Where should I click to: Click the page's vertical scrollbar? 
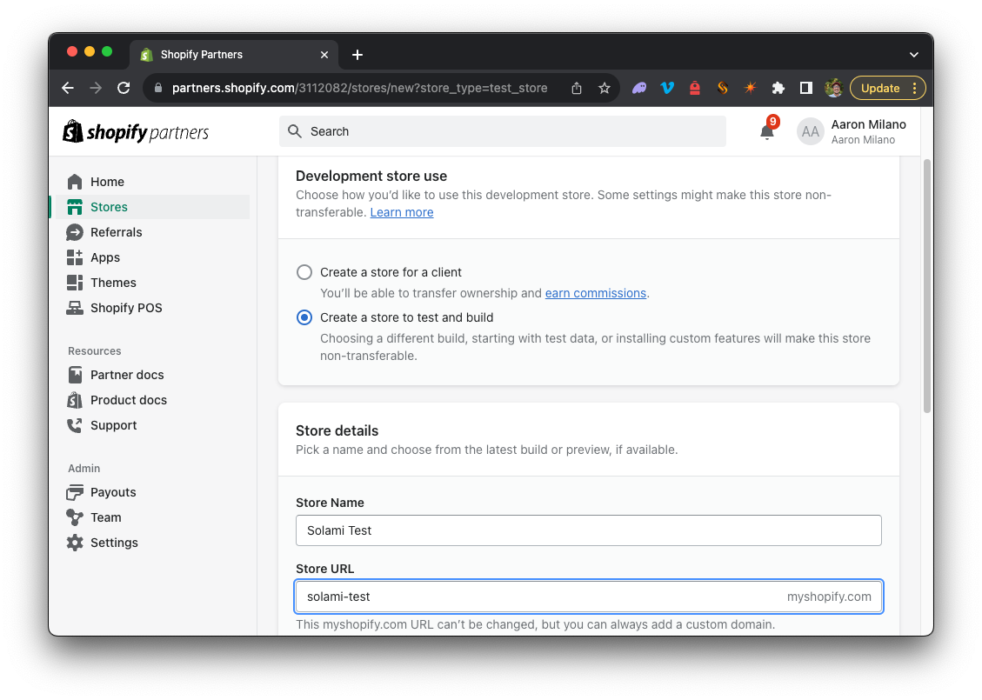click(x=927, y=285)
